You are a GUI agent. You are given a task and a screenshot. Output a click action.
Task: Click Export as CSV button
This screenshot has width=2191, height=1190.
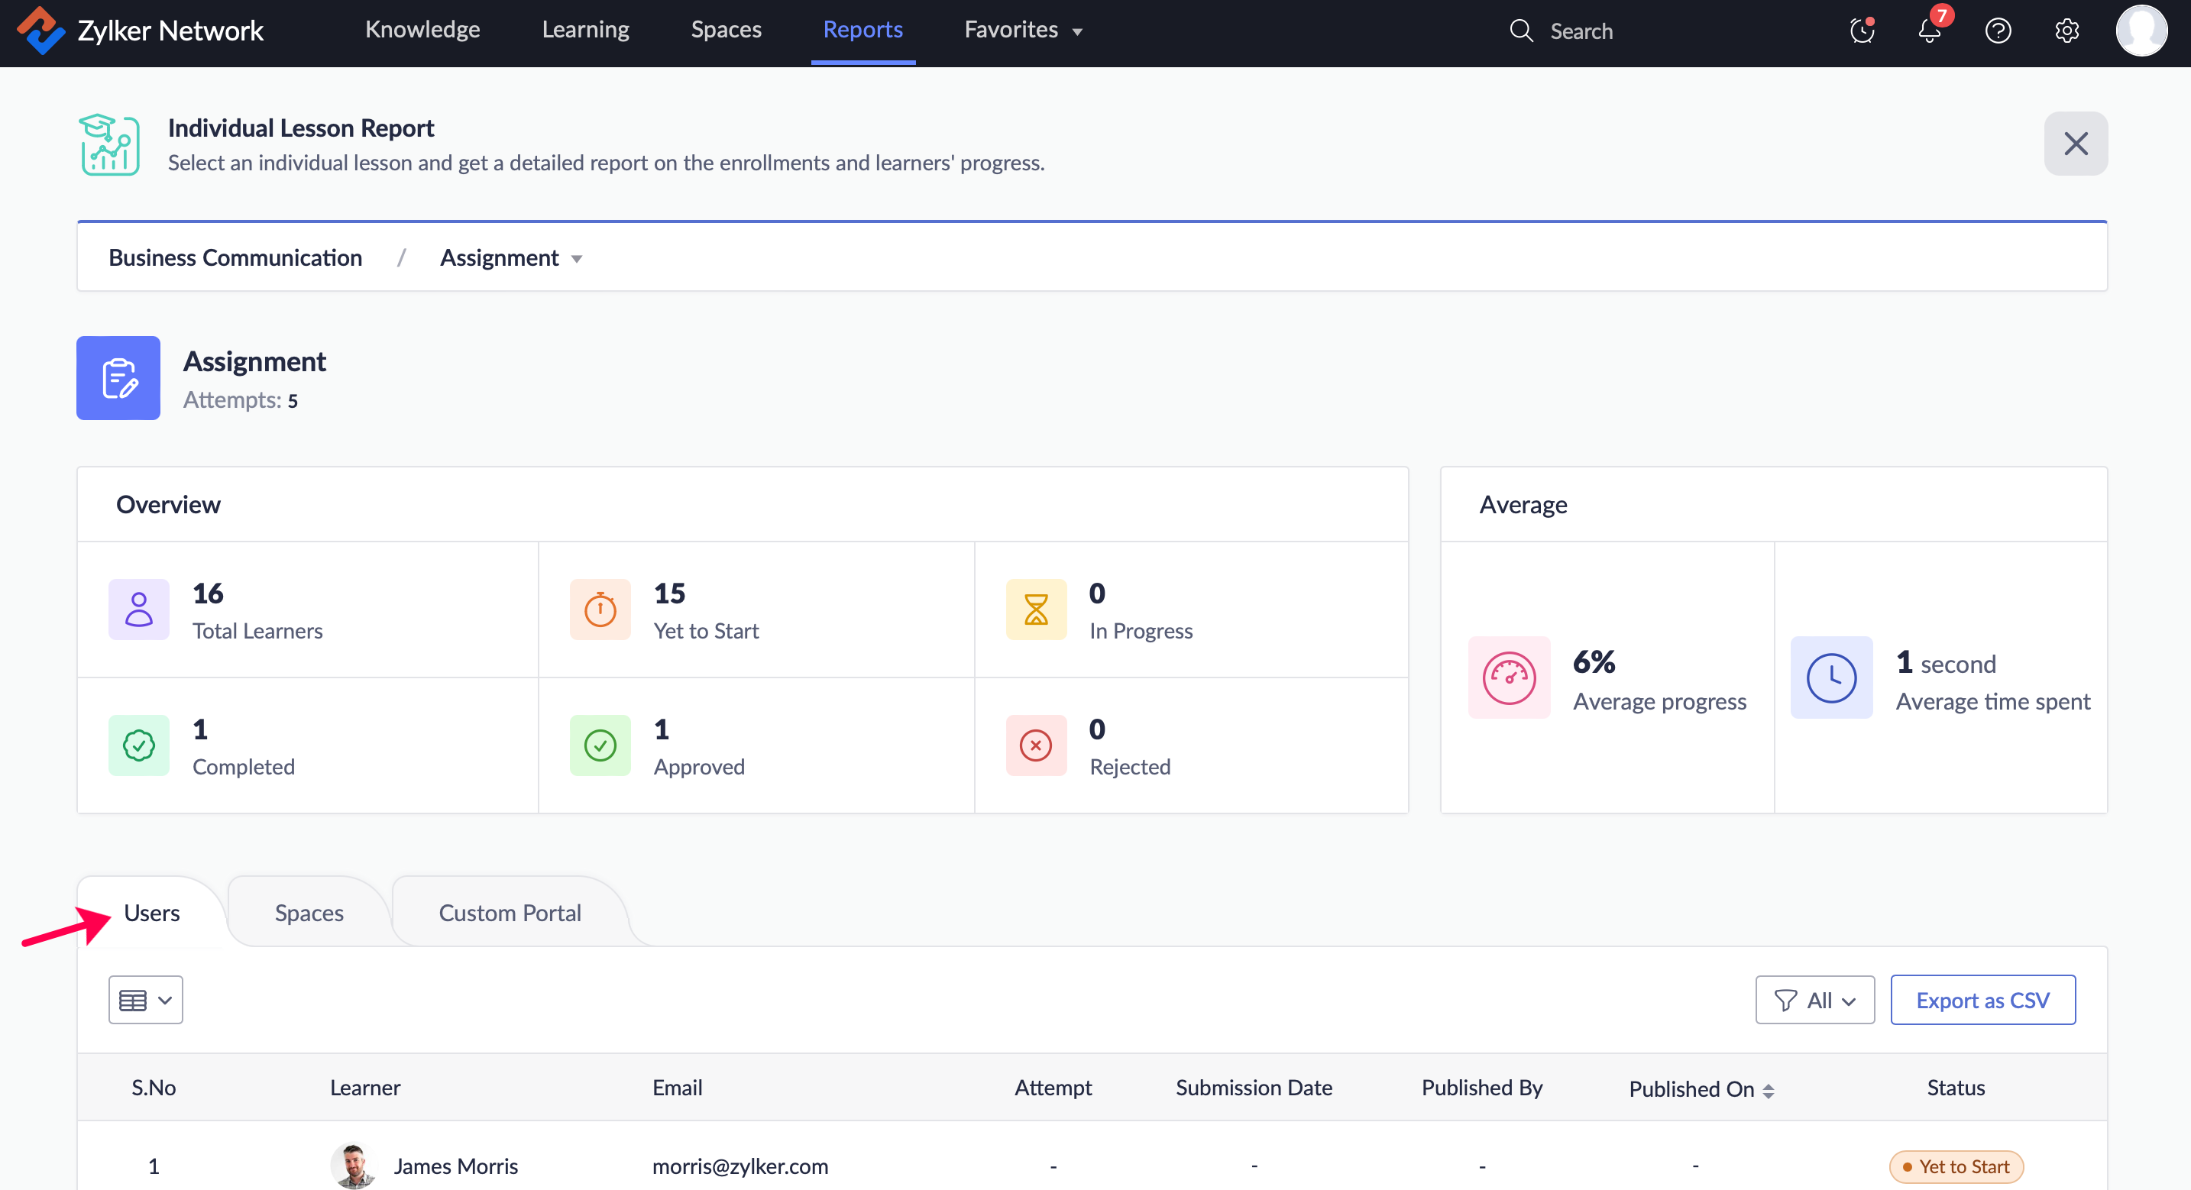pos(1982,1000)
